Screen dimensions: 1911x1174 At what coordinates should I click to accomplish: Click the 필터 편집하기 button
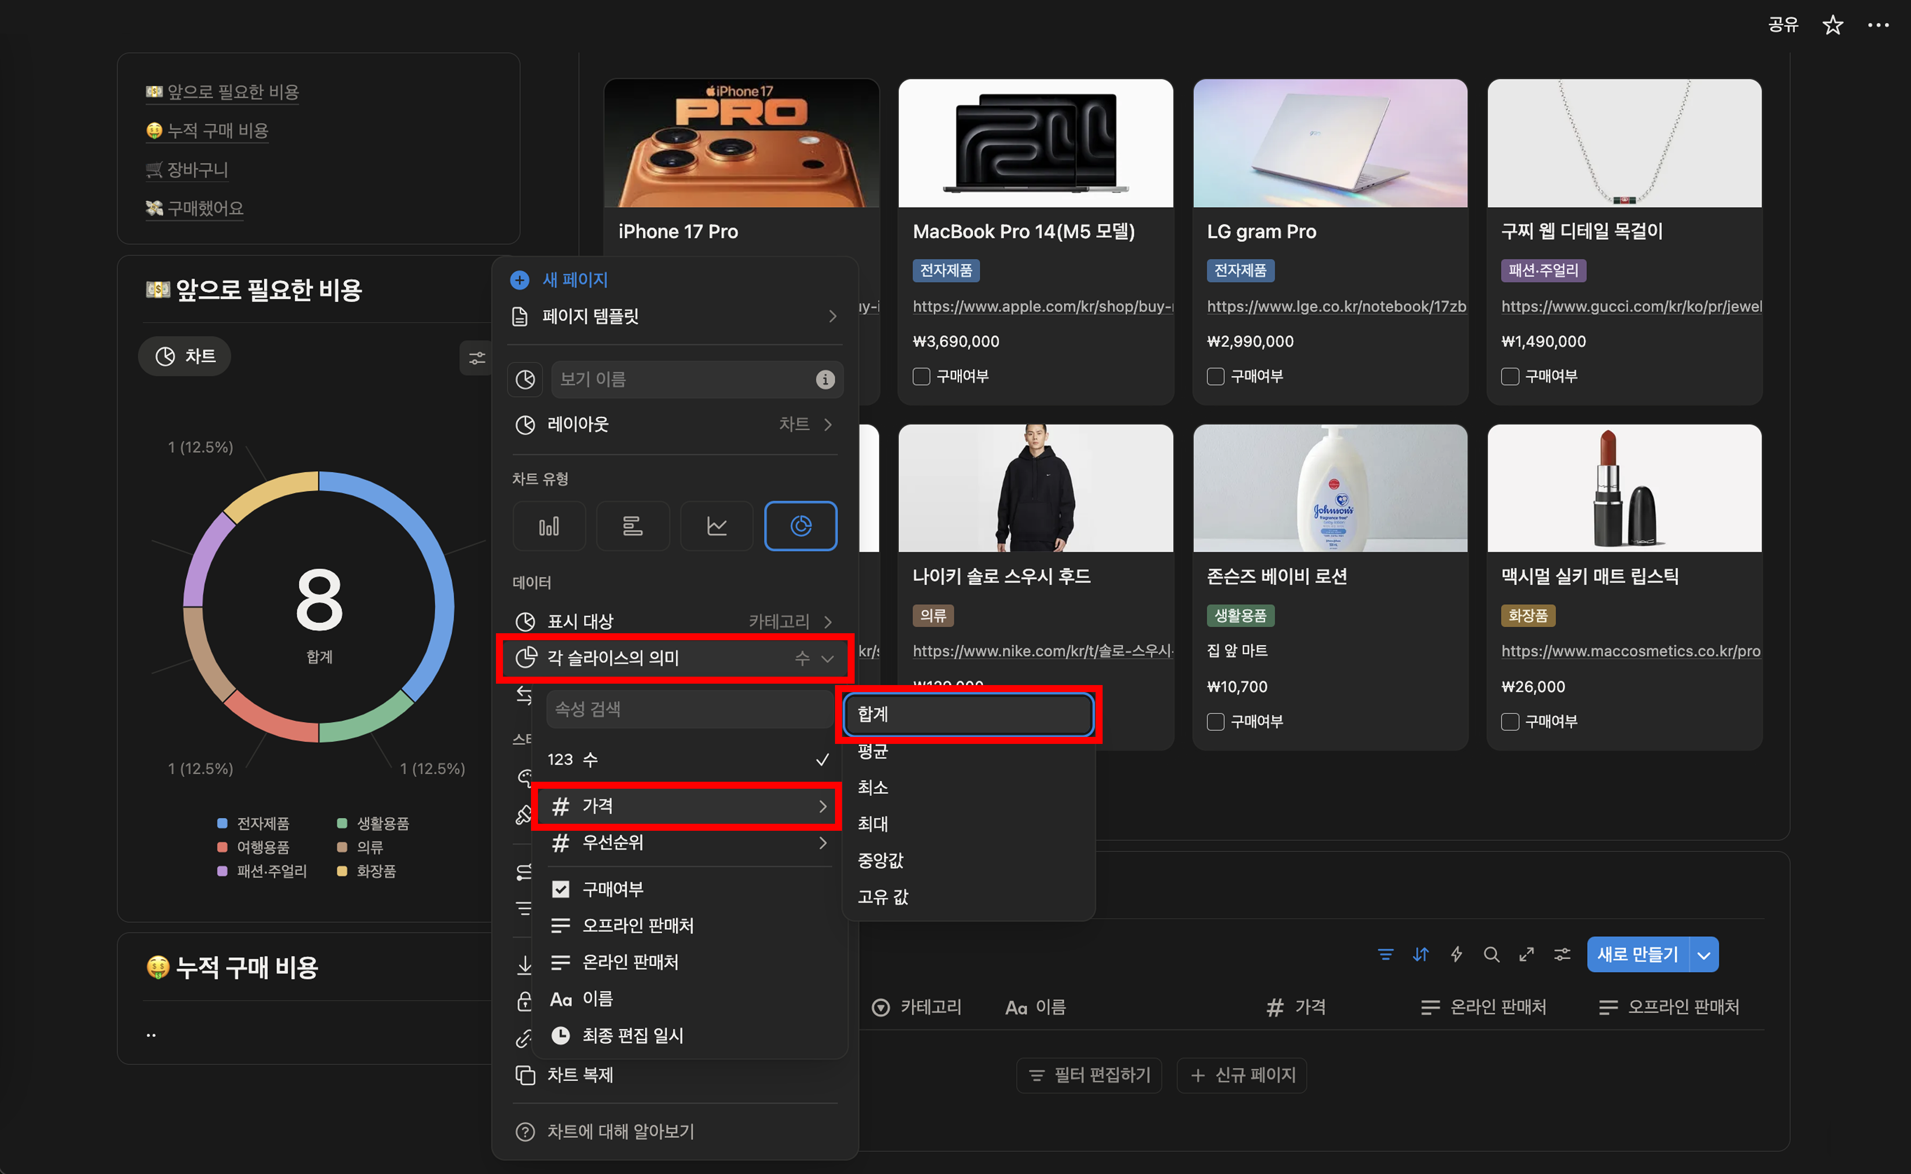[x=1090, y=1075]
